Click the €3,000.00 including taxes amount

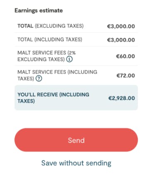[x=121, y=40]
